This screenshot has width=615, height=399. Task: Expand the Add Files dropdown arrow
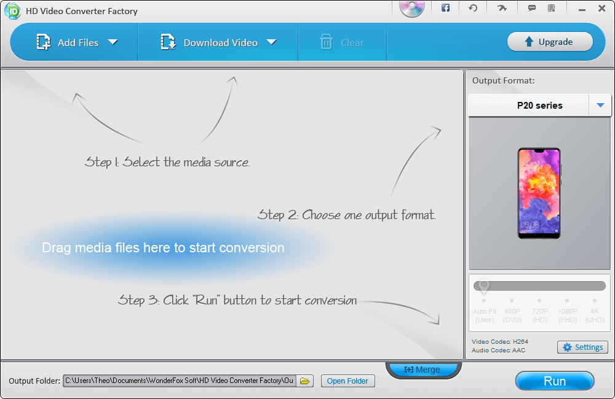113,42
